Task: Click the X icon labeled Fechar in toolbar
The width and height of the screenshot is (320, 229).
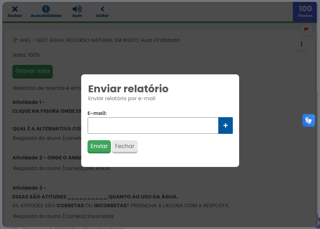Action: click(15, 12)
